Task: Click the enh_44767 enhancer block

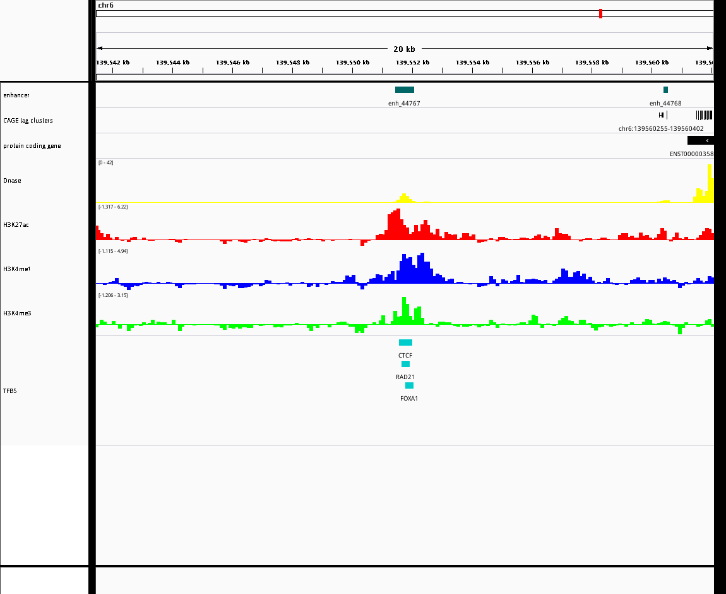Action: [x=404, y=90]
